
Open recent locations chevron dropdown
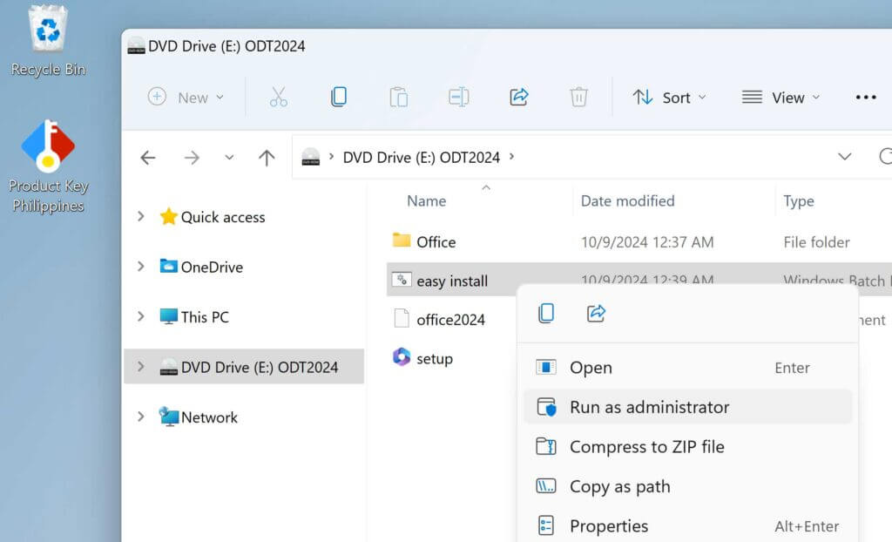229,158
